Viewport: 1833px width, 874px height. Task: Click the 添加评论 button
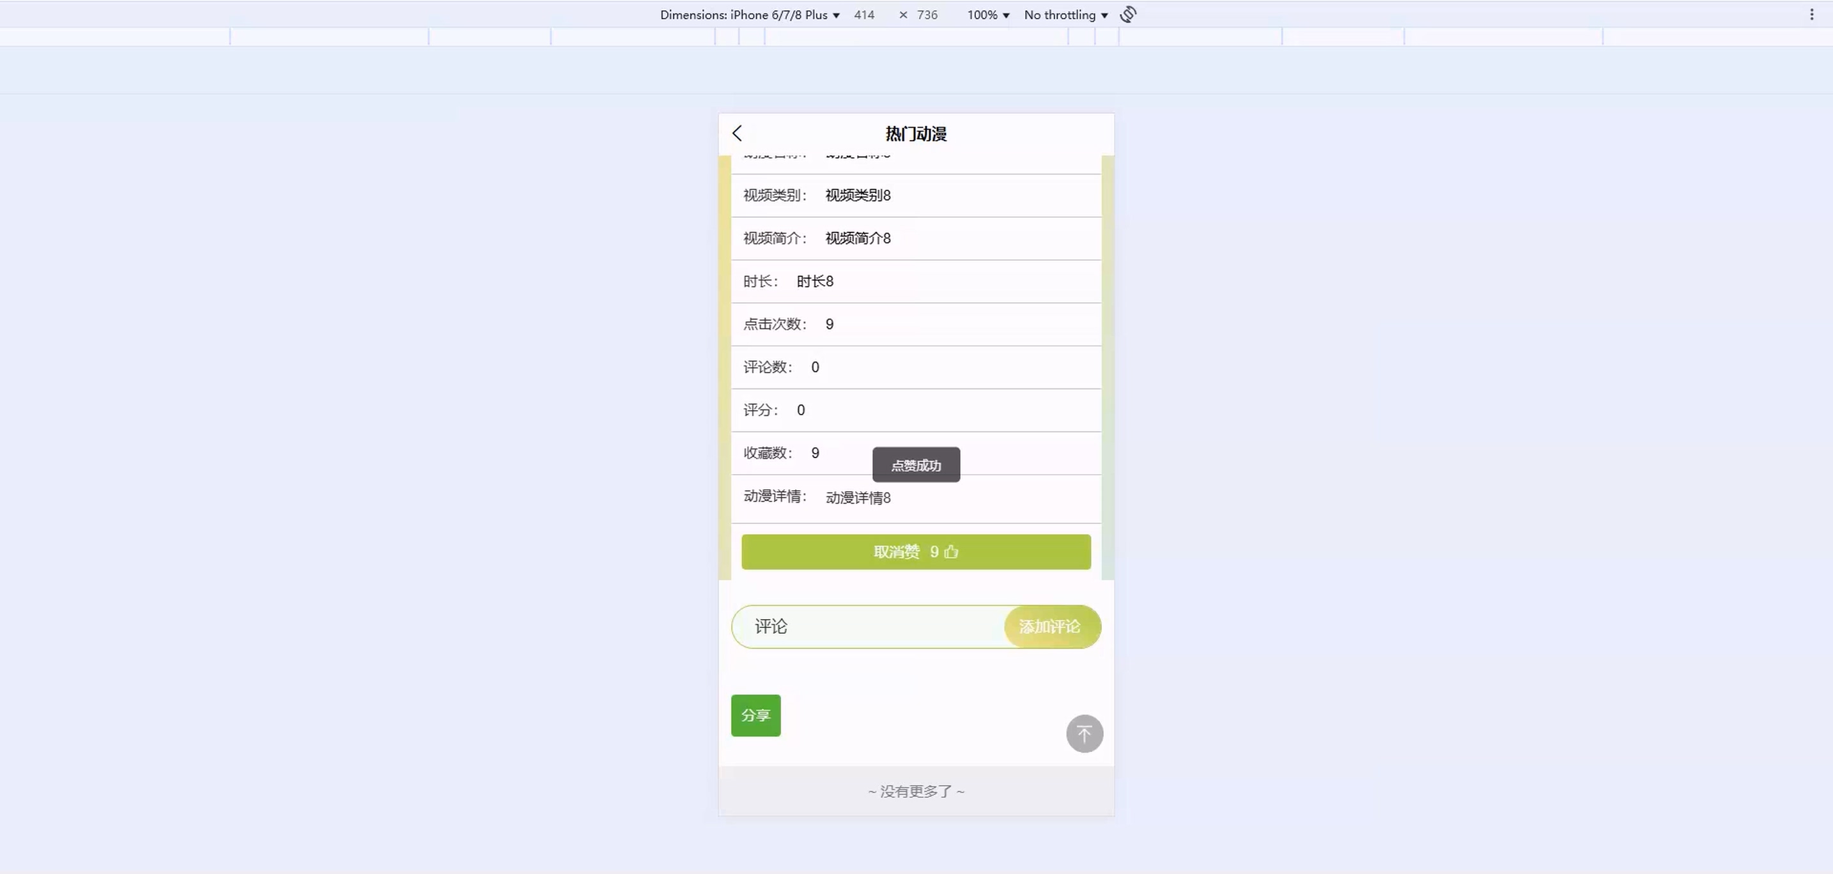pos(1050,627)
